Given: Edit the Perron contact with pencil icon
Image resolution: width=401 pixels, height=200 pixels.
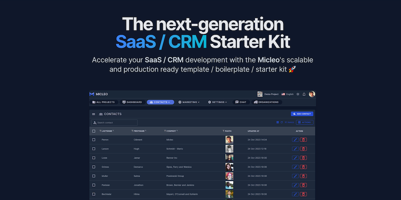Looking at the screenshot, I should [x=295, y=139].
